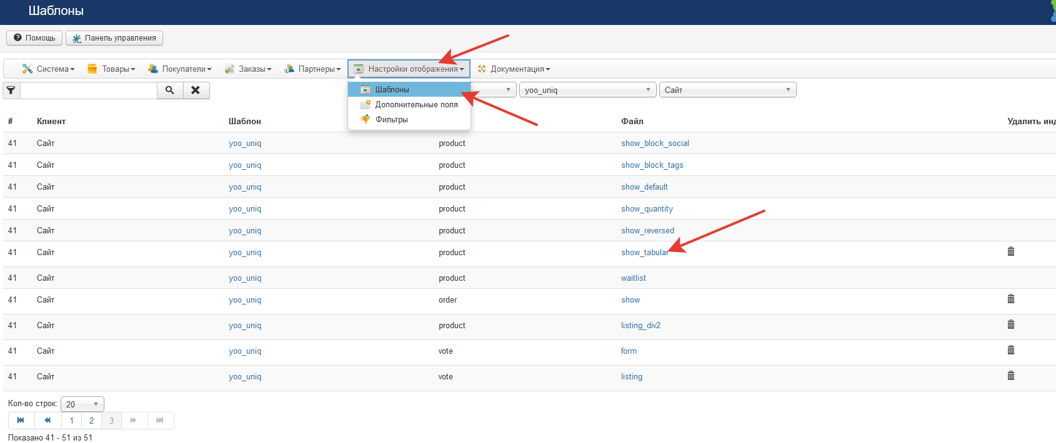Open the show_tabular file link
This screenshot has height=443, width=1056.
(645, 253)
